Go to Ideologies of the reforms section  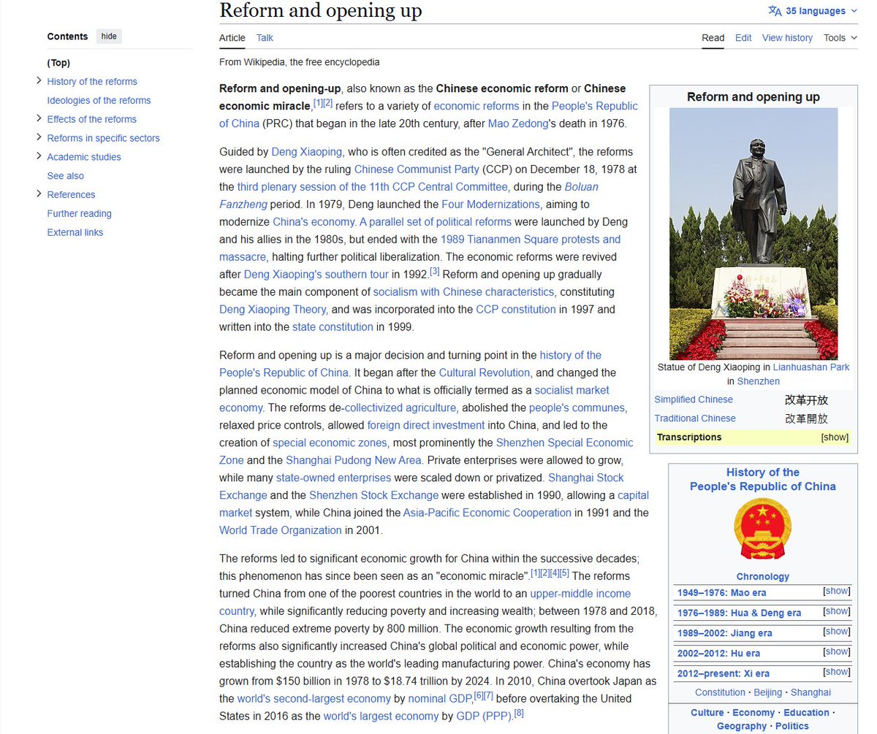(x=99, y=101)
